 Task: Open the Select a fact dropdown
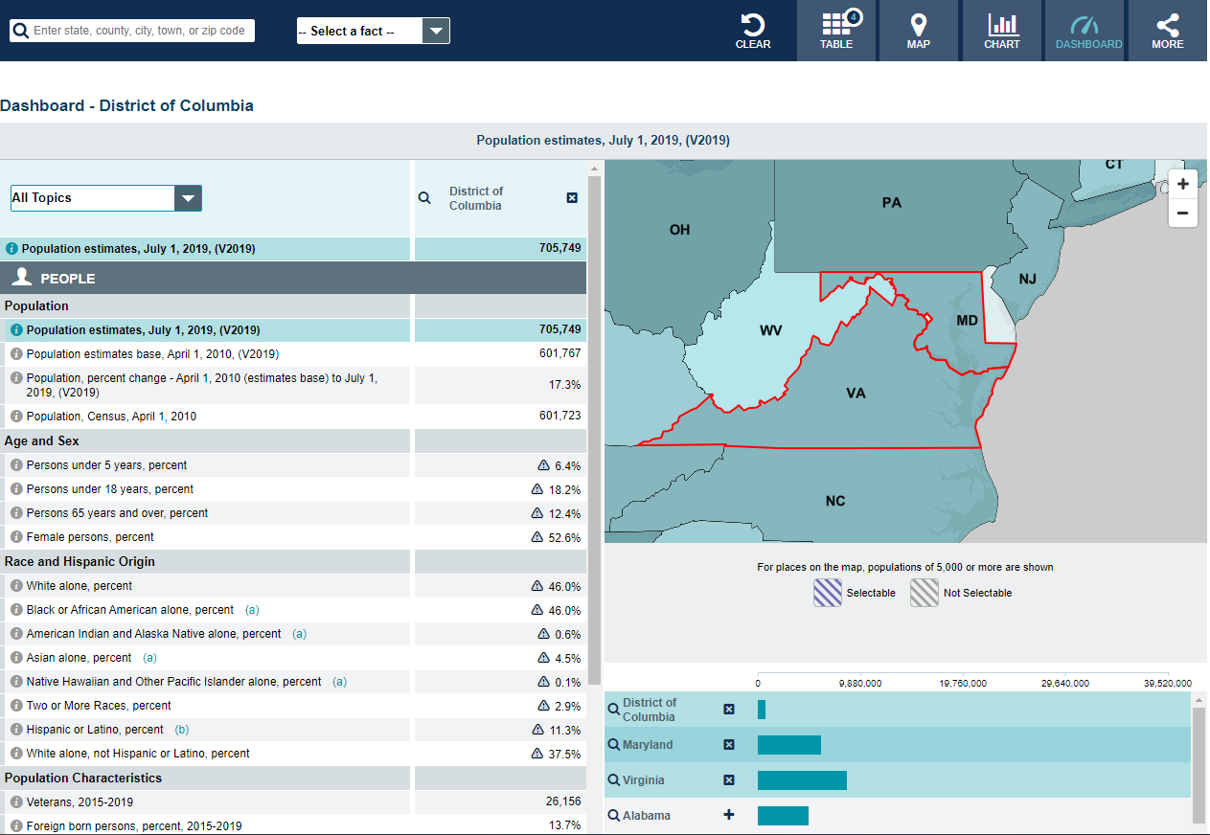click(x=374, y=31)
